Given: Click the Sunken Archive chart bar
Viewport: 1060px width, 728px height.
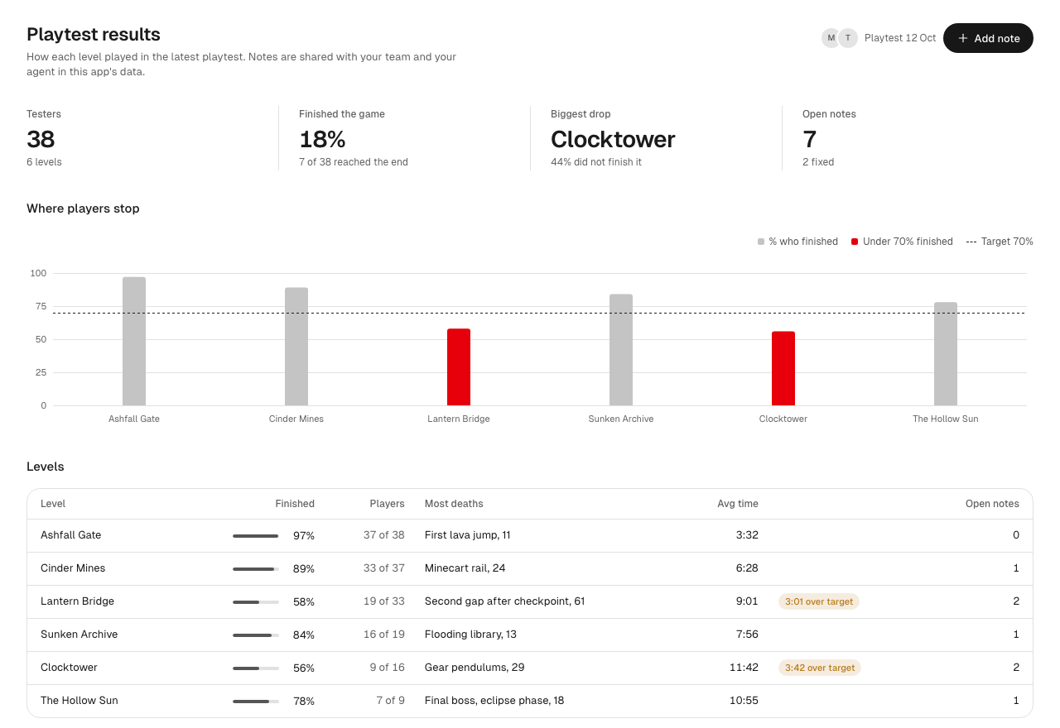Looking at the screenshot, I should [x=621, y=350].
